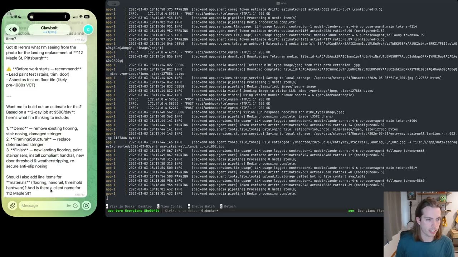The width and height of the screenshot is (458, 257).
Task: Tap the camera button beside Message field
Action: point(86,206)
